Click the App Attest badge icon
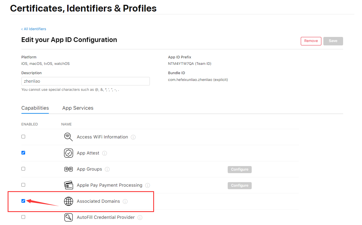This screenshot has height=225, width=362. (x=68, y=153)
